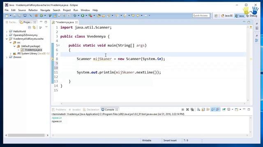Toggle Word Wrap in Console toolbar
263x147 pixels.
point(208,109)
